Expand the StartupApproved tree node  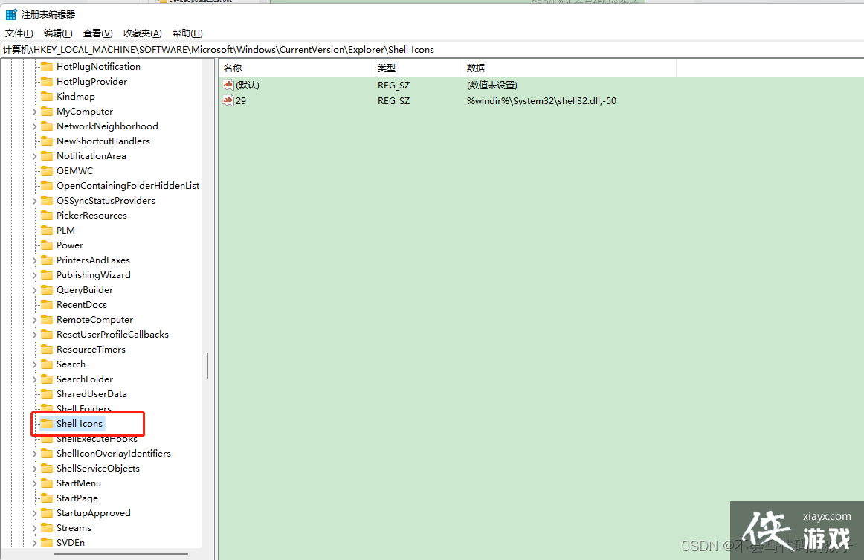coord(34,513)
